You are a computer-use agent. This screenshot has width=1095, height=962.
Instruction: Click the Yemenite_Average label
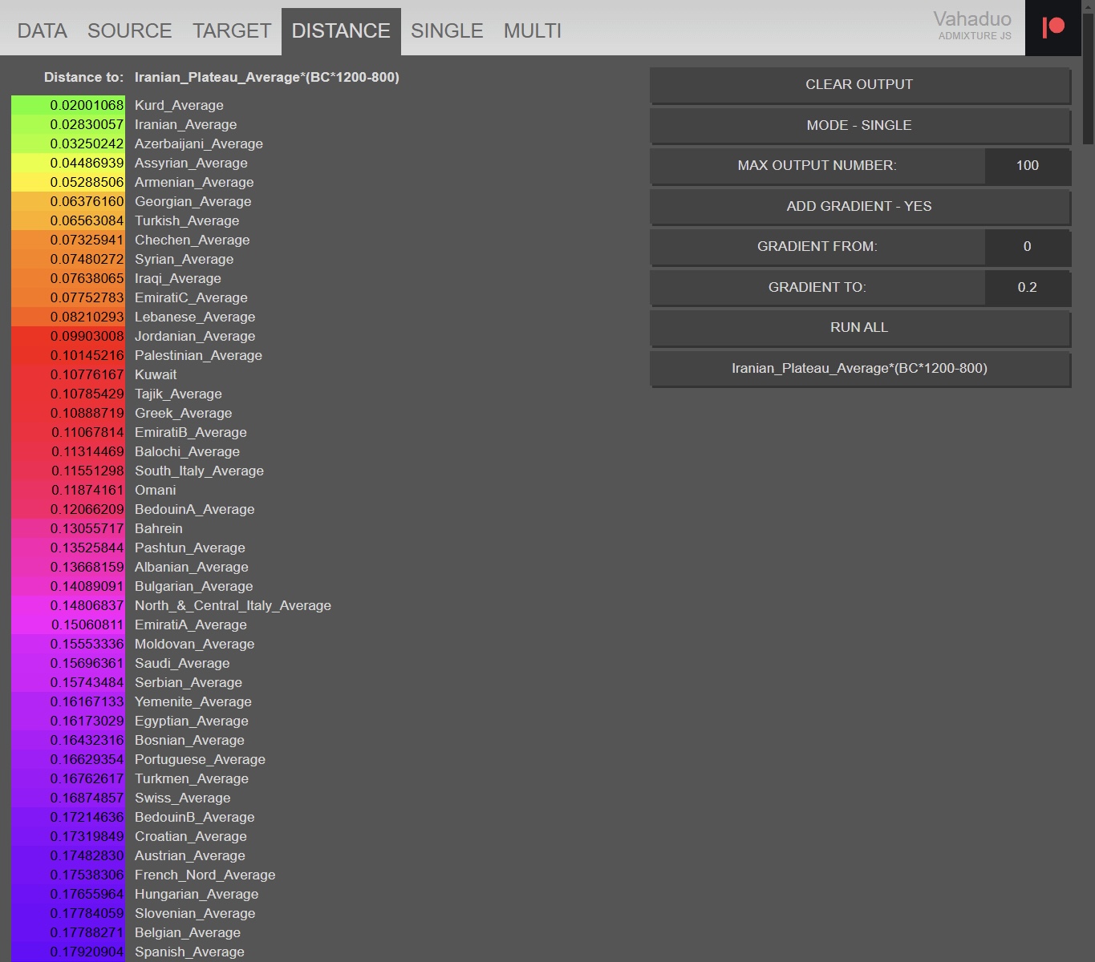[193, 702]
